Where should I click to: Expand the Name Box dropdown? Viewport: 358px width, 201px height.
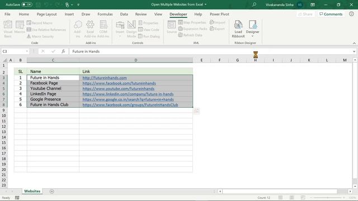tap(27, 51)
